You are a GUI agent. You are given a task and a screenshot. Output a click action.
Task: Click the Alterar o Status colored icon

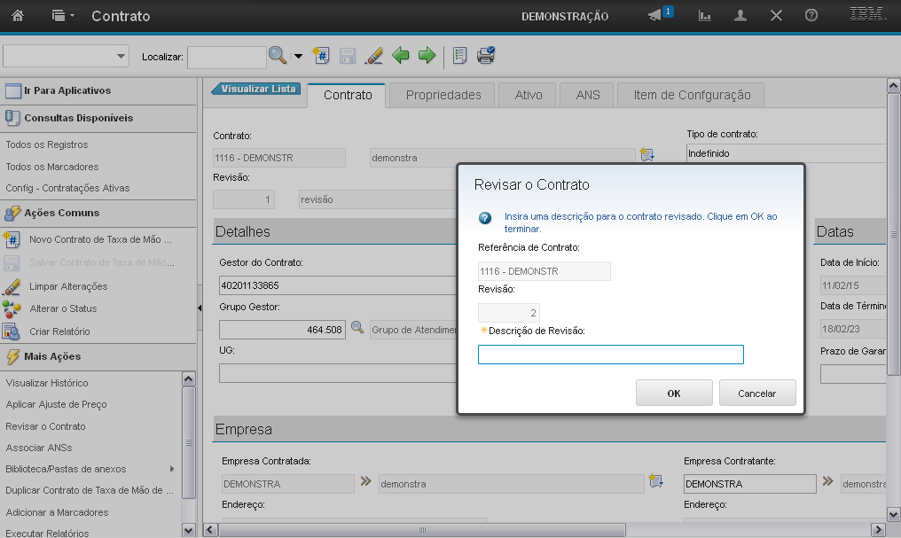[12, 309]
